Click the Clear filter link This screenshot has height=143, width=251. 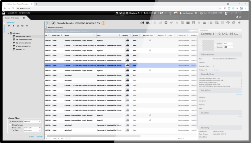[x=31, y=137]
